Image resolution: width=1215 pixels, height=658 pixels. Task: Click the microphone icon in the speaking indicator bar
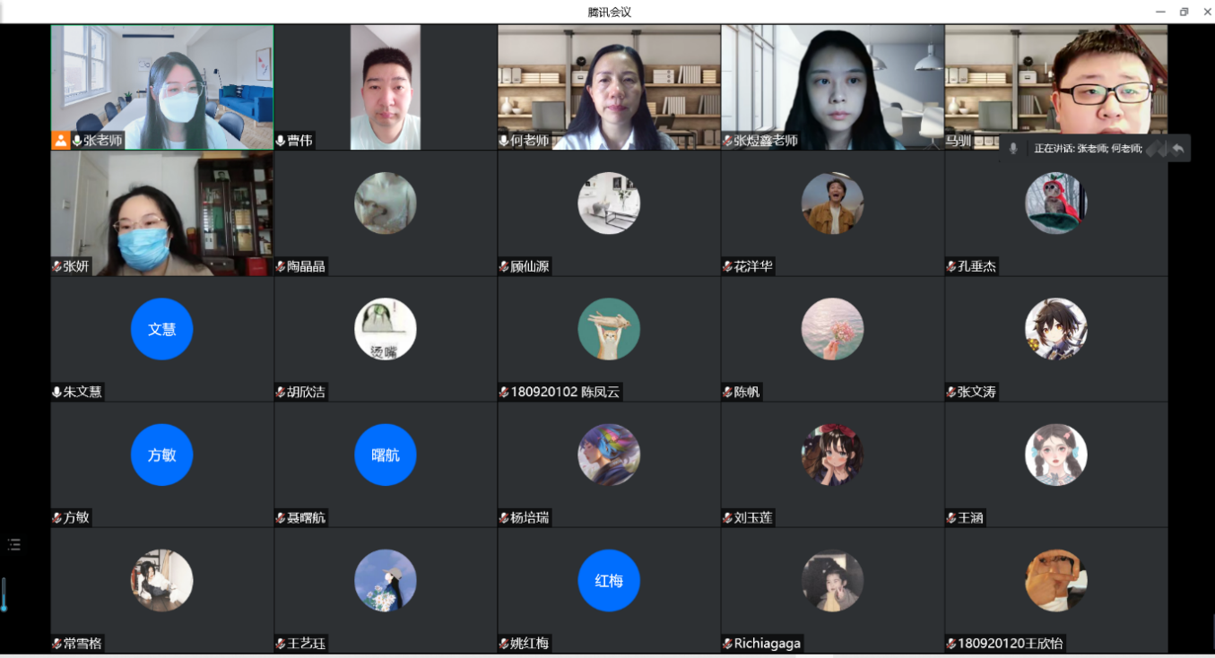pos(1013,149)
